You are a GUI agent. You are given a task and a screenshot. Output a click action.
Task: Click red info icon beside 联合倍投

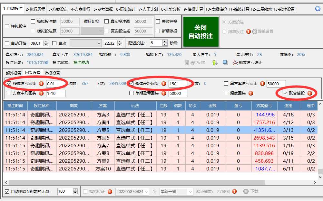point(310,93)
